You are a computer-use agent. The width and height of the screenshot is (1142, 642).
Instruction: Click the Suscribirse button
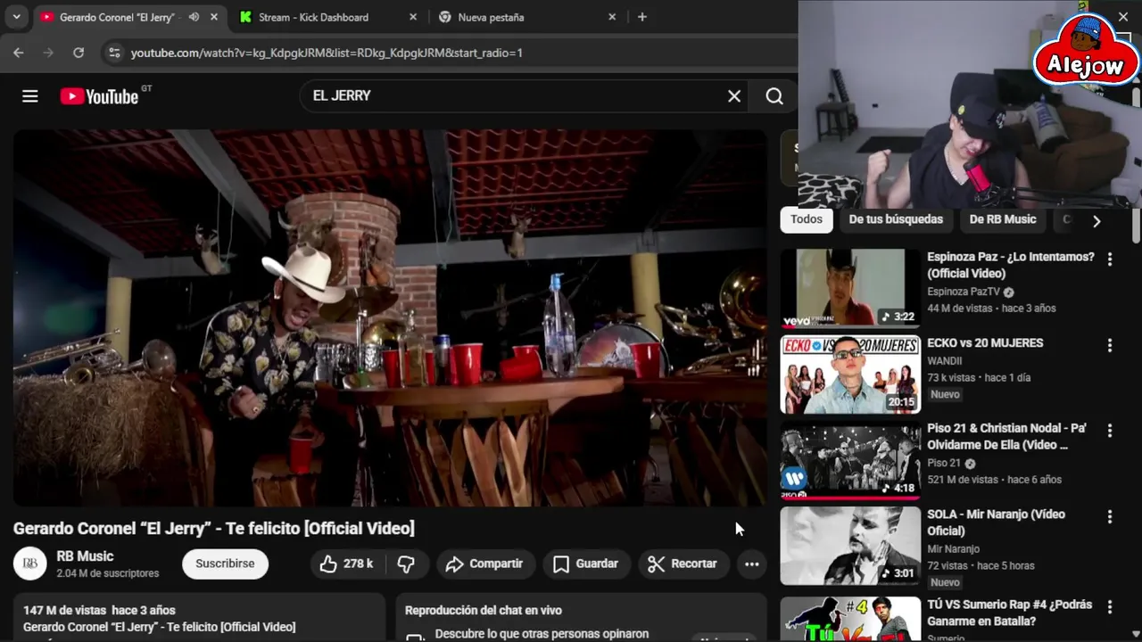225,564
